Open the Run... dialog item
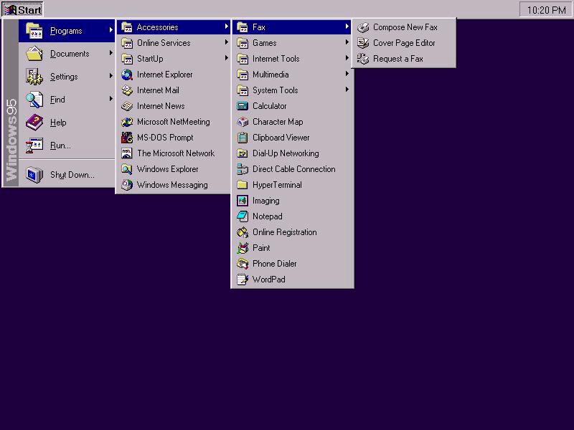Image resolution: width=574 pixels, height=430 pixels. pyautogui.click(x=60, y=145)
